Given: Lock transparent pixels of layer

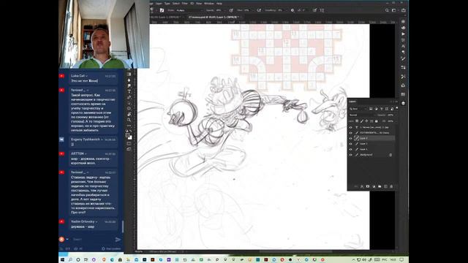Looking at the screenshot, I should [x=357, y=121].
